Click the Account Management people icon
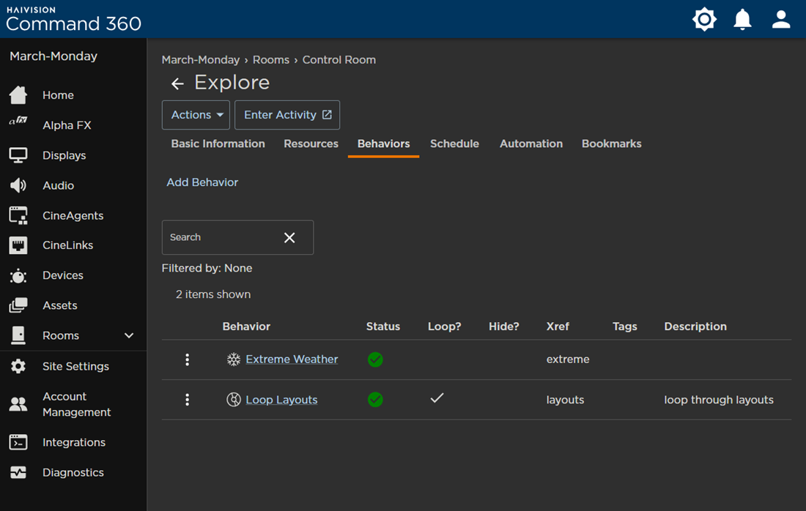This screenshot has height=511, width=806. [18, 404]
